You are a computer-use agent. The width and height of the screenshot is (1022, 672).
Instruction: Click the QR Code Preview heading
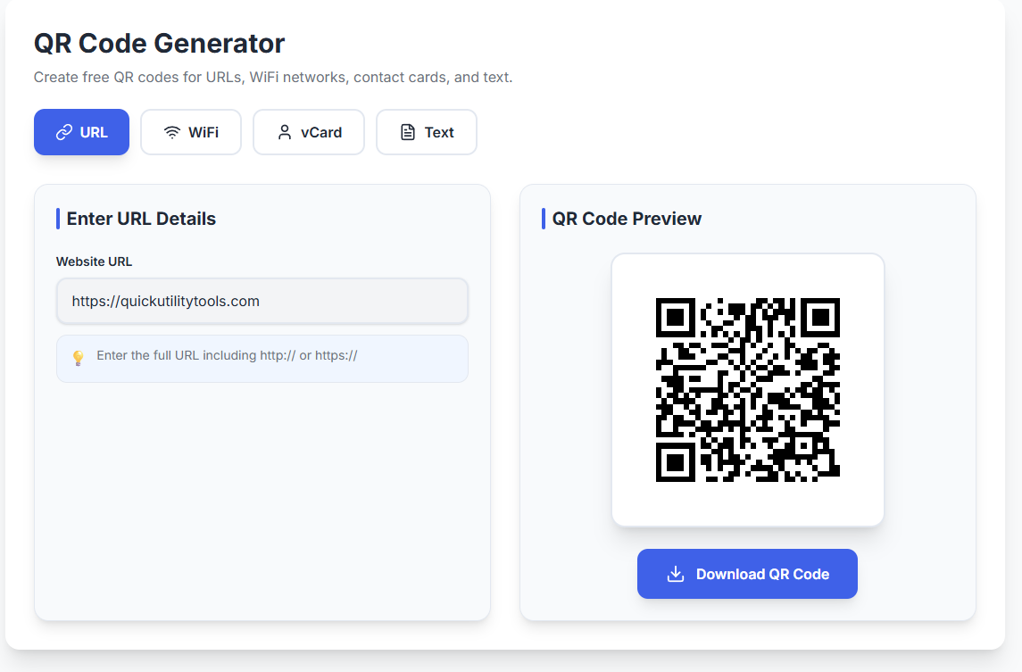coord(625,218)
